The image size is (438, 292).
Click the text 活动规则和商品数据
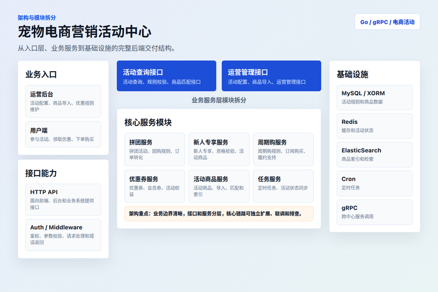(362, 102)
